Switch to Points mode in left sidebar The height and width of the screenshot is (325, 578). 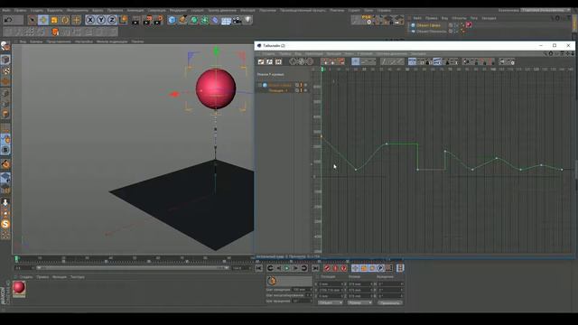click(5, 93)
